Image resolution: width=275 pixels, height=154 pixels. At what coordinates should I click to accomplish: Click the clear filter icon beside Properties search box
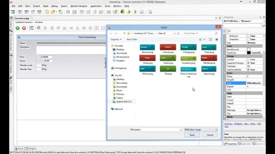coord(263,26)
